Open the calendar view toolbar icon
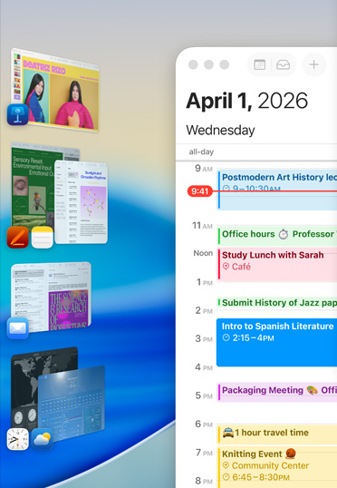 pos(259,64)
